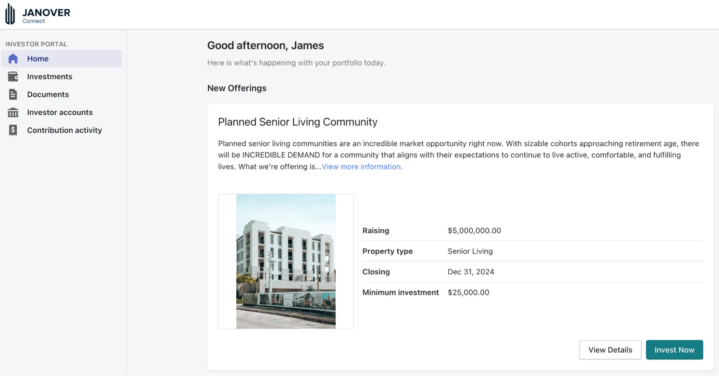Select the Home icon in the sidebar
Screen dimensions: 719x376
coord(13,58)
